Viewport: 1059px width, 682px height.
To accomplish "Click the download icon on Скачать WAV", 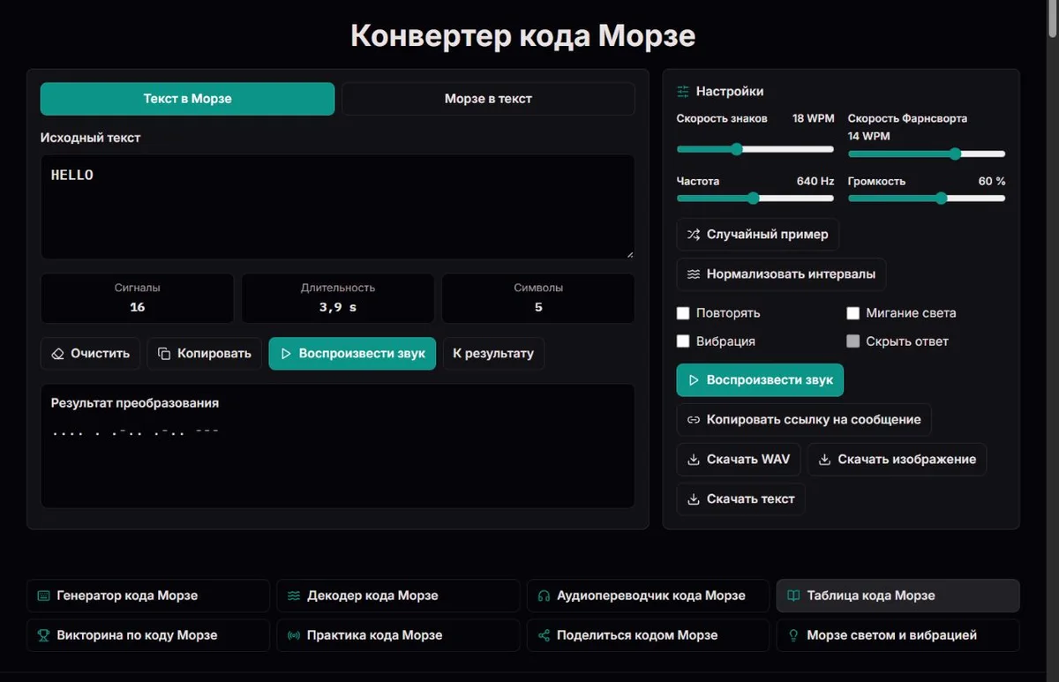I will 694,460.
